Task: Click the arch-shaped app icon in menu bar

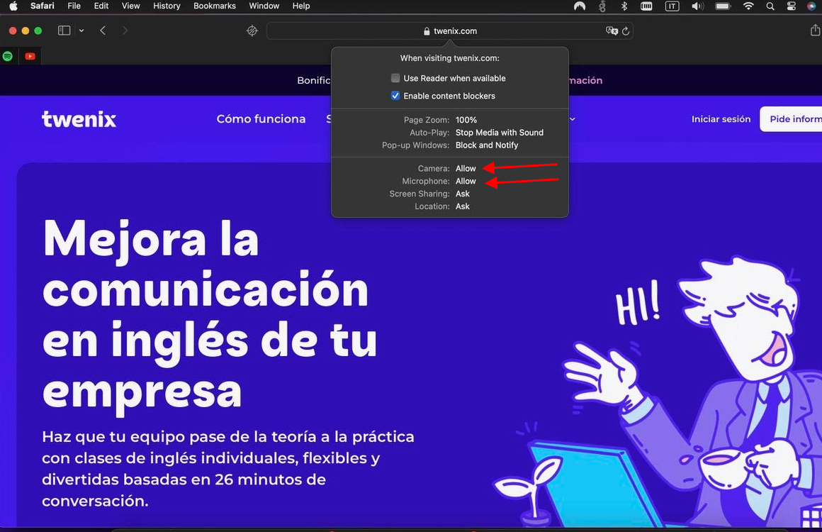Action: click(579, 6)
